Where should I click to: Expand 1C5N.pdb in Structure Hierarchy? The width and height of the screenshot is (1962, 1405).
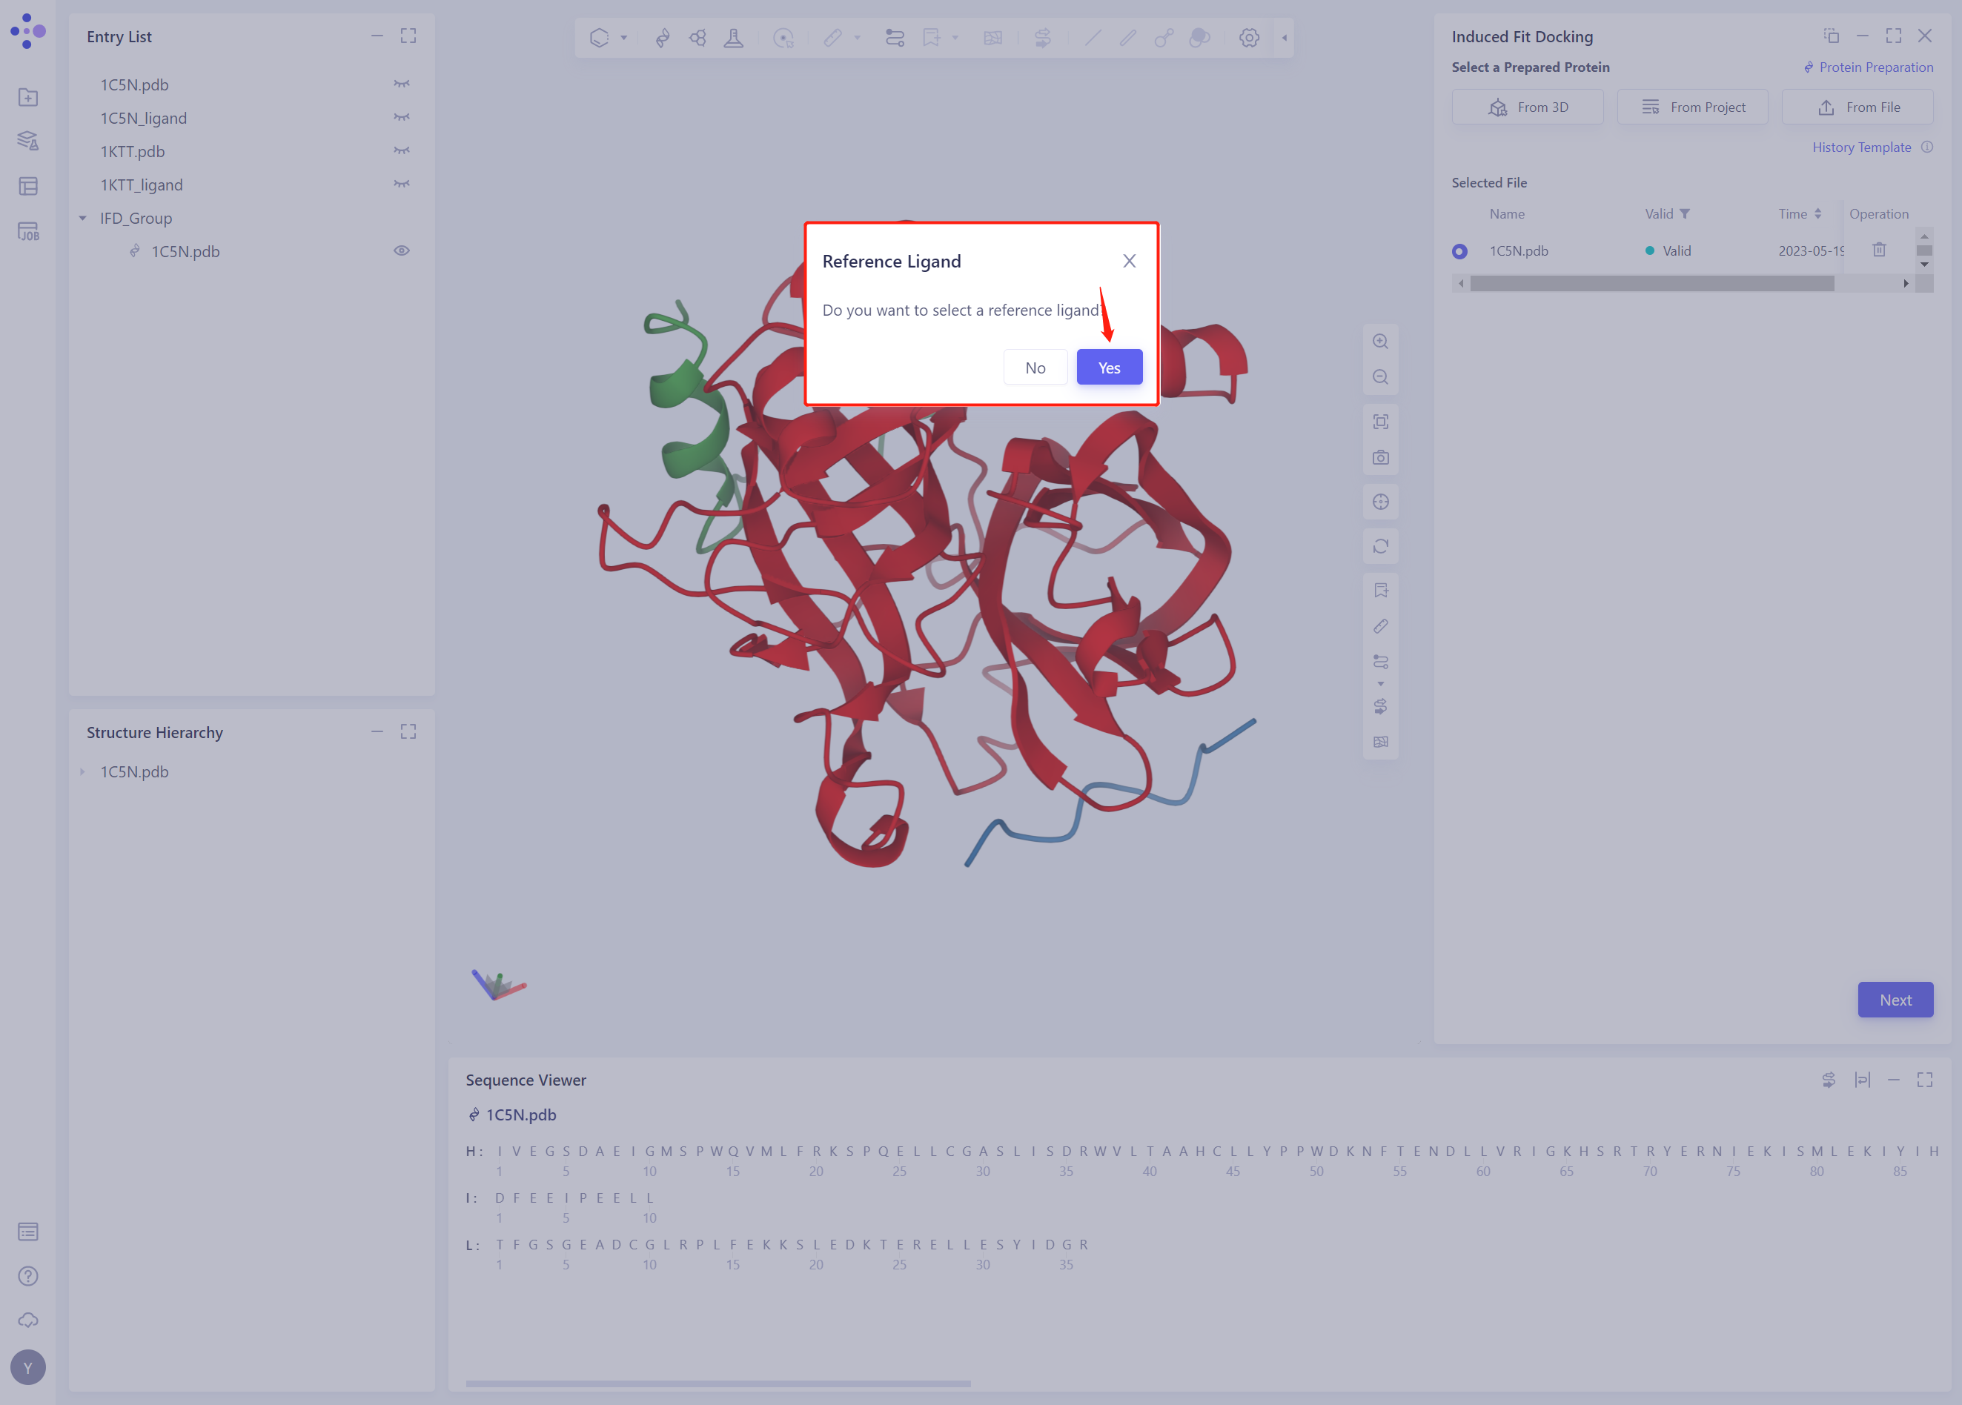coord(83,771)
